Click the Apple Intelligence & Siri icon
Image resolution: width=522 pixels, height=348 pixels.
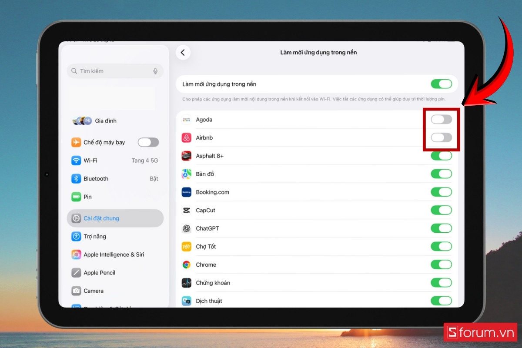(76, 255)
